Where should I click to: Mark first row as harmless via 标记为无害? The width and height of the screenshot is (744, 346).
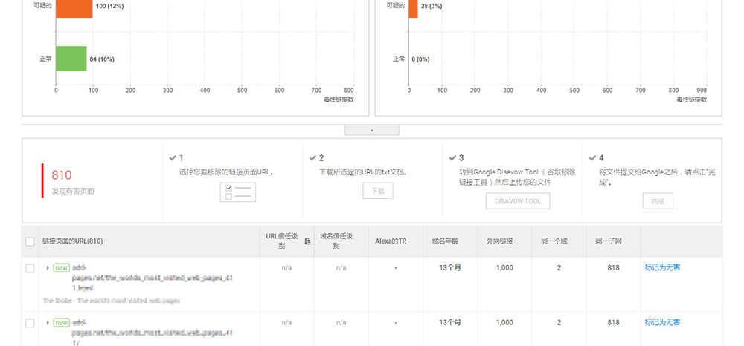pos(662,267)
